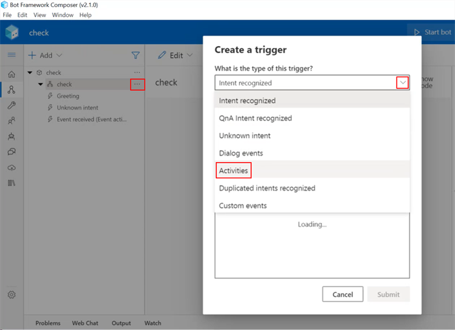Screen dimensions: 455x330
Task: Choose Custom events option
Action: (312, 206)
